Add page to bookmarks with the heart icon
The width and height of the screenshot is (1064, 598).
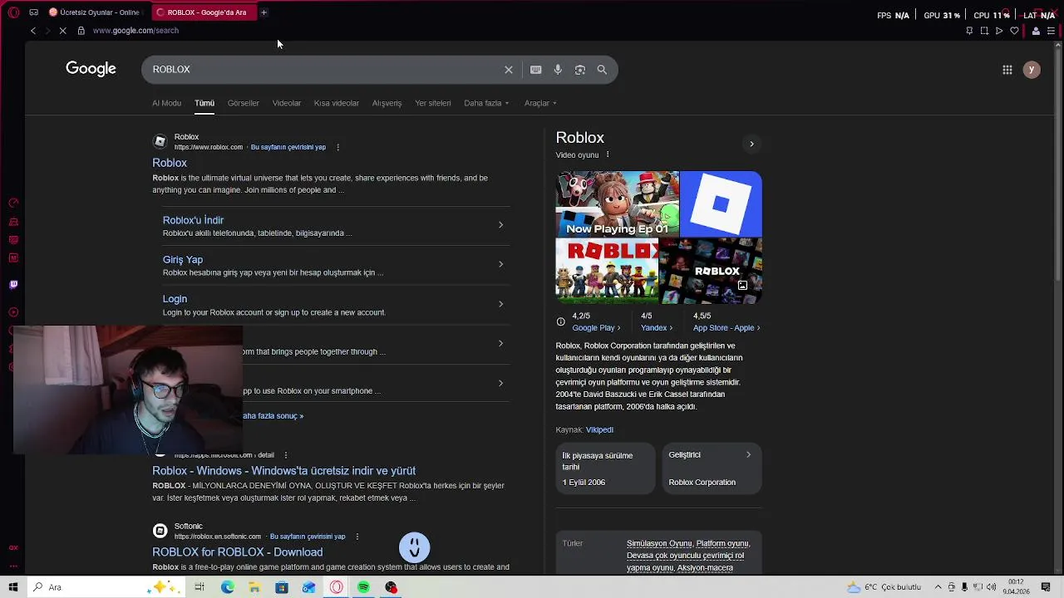(x=1014, y=31)
